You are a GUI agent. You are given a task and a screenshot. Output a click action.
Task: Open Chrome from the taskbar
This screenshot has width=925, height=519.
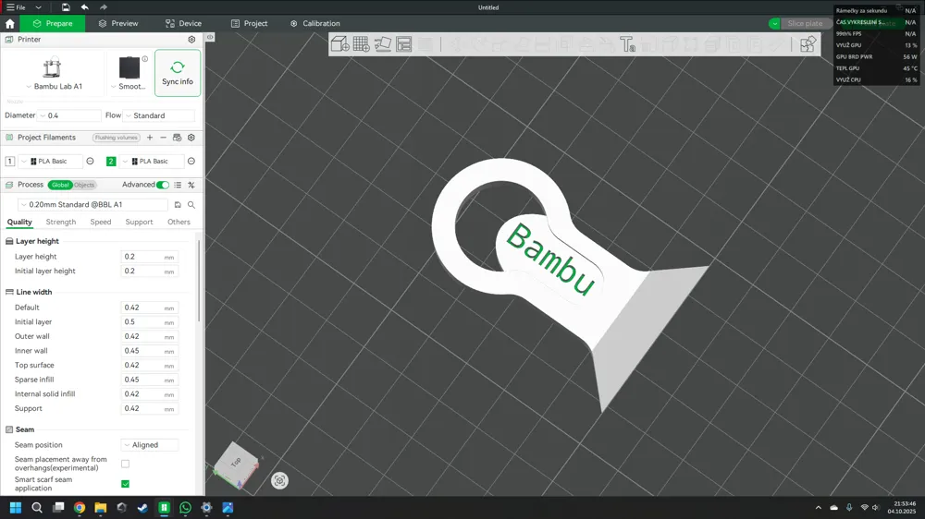tap(80, 507)
